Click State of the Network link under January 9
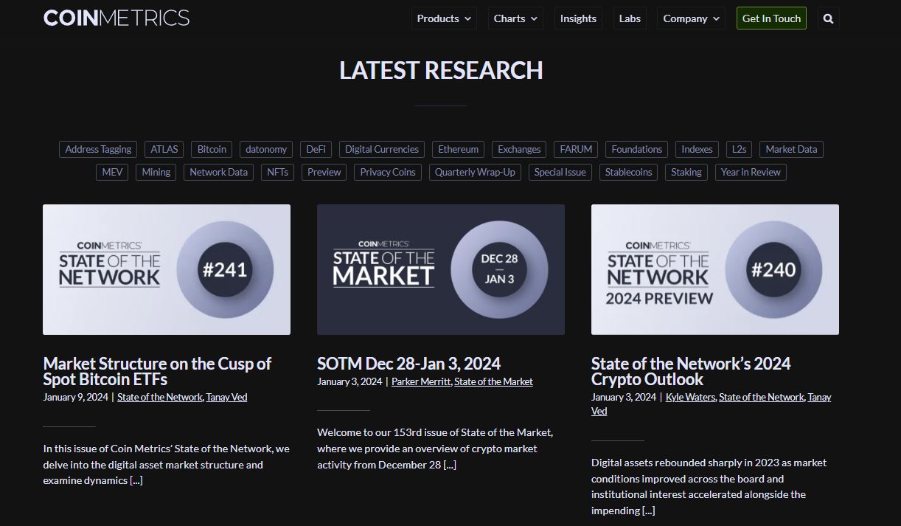This screenshot has width=901, height=526. tap(159, 397)
